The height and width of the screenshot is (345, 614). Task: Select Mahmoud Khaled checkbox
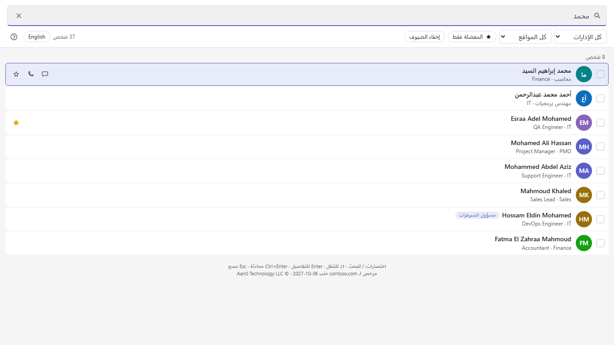tap(601, 195)
